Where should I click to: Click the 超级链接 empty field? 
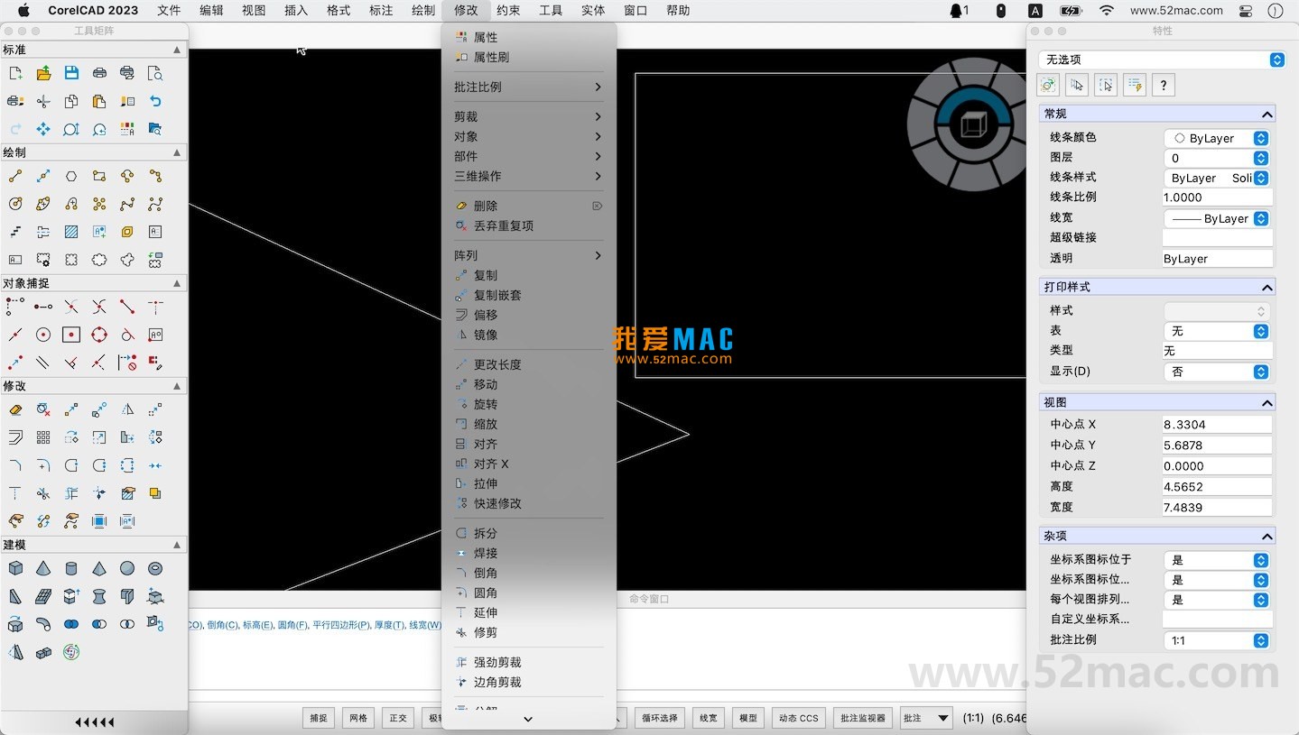tap(1217, 237)
